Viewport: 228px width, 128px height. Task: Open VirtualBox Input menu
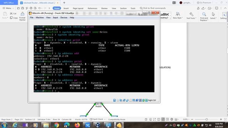point(56,17)
